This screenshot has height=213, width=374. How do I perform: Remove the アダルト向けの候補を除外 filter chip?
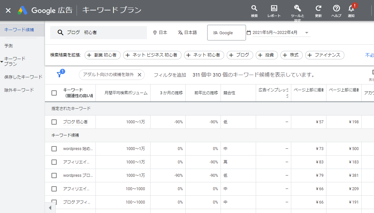click(x=139, y=75)
